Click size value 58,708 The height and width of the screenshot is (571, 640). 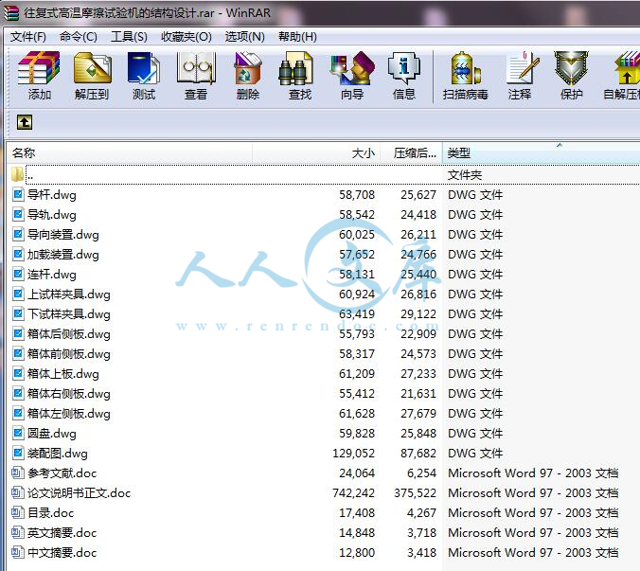(x=357, y=194)
